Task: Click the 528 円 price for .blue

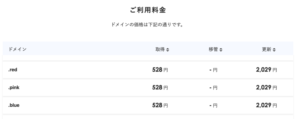Action: pos(160,105)
